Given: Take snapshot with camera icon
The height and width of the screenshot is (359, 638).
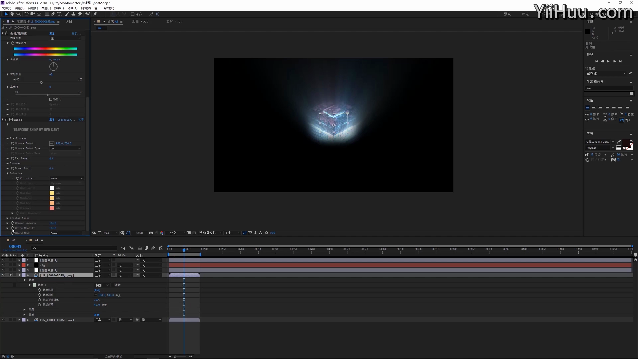Looking at the screenshot, I should [151, 233].
